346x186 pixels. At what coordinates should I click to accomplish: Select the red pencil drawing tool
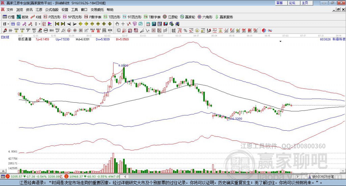coord(5,30)
